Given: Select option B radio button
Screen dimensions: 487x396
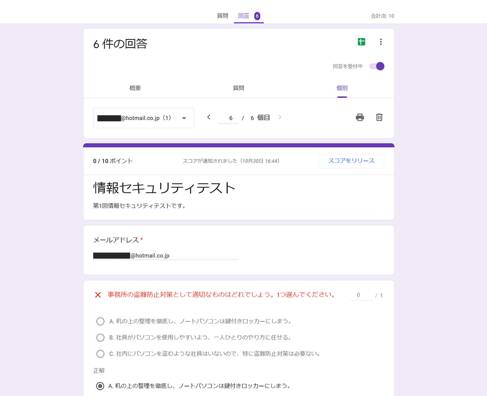Looking at the screenshot, I should [100, 337].
